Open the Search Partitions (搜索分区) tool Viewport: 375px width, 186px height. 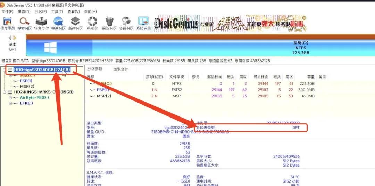pos(24,23)
